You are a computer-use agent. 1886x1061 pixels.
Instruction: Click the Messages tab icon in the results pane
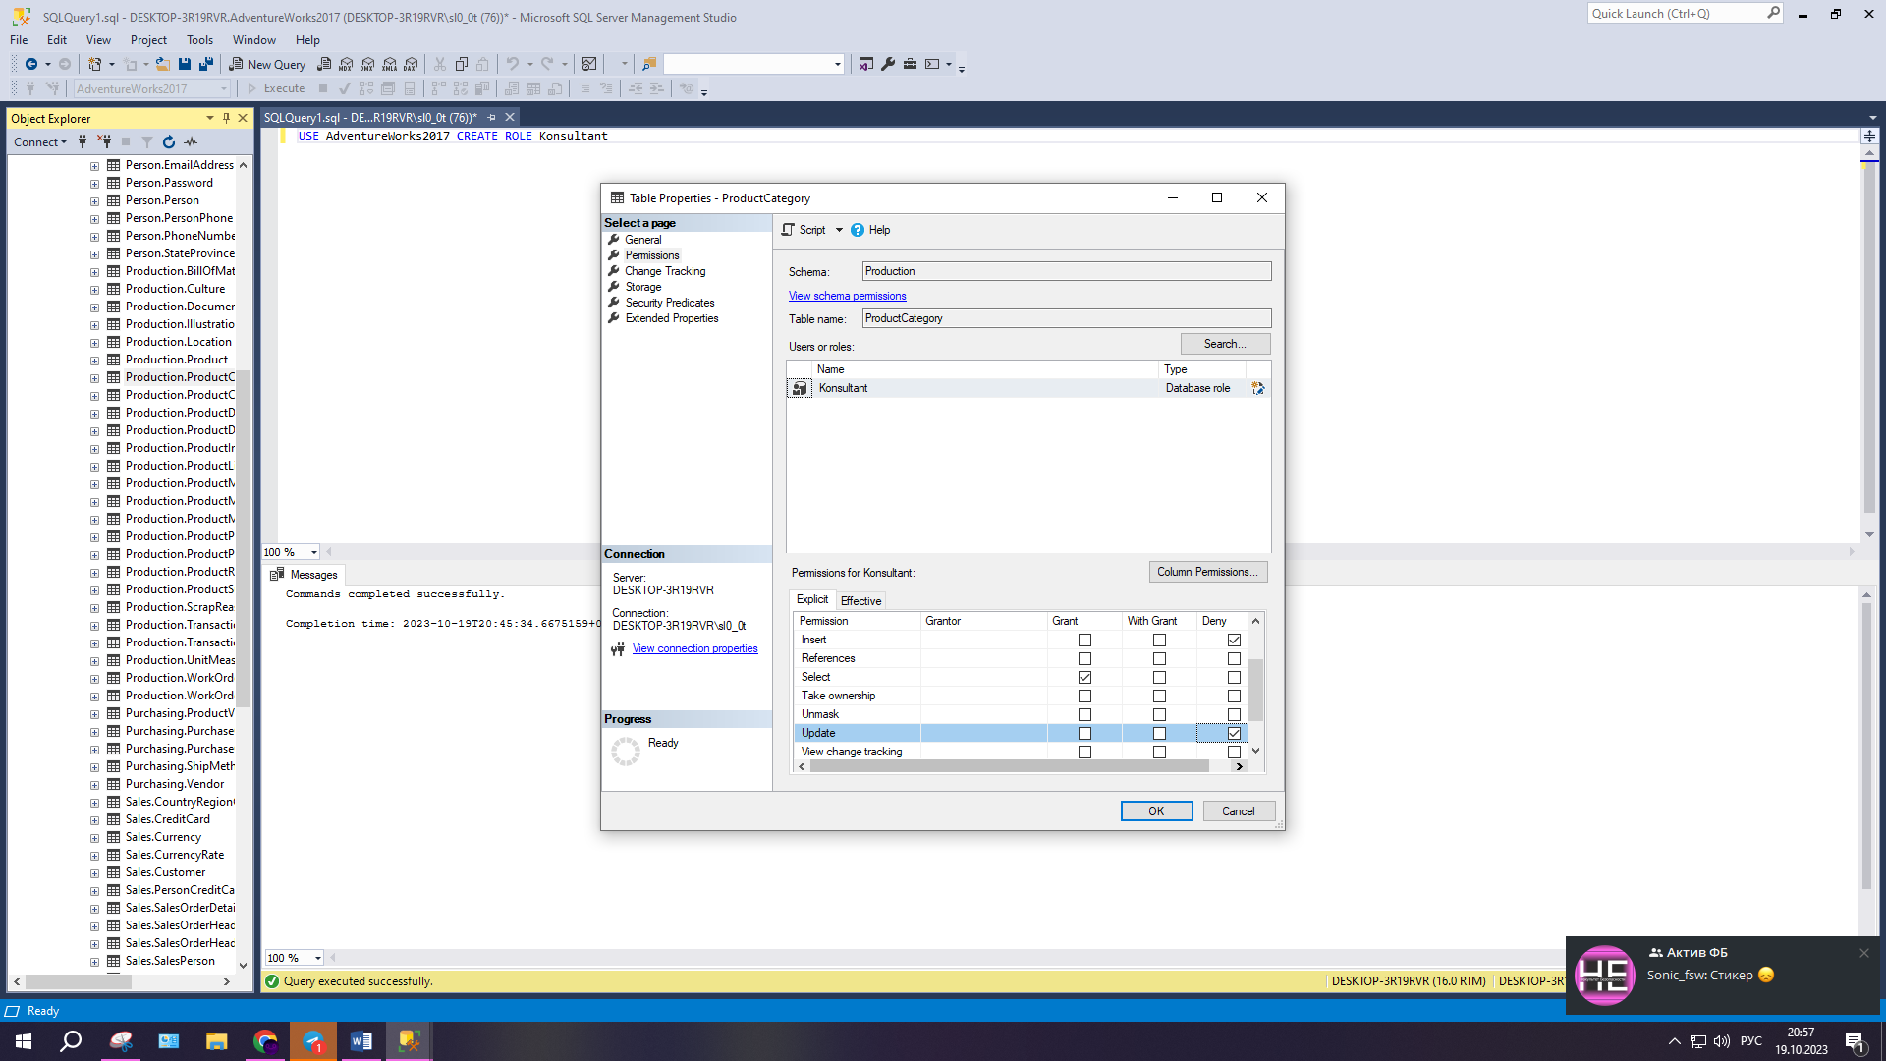[x=277, y=575]
